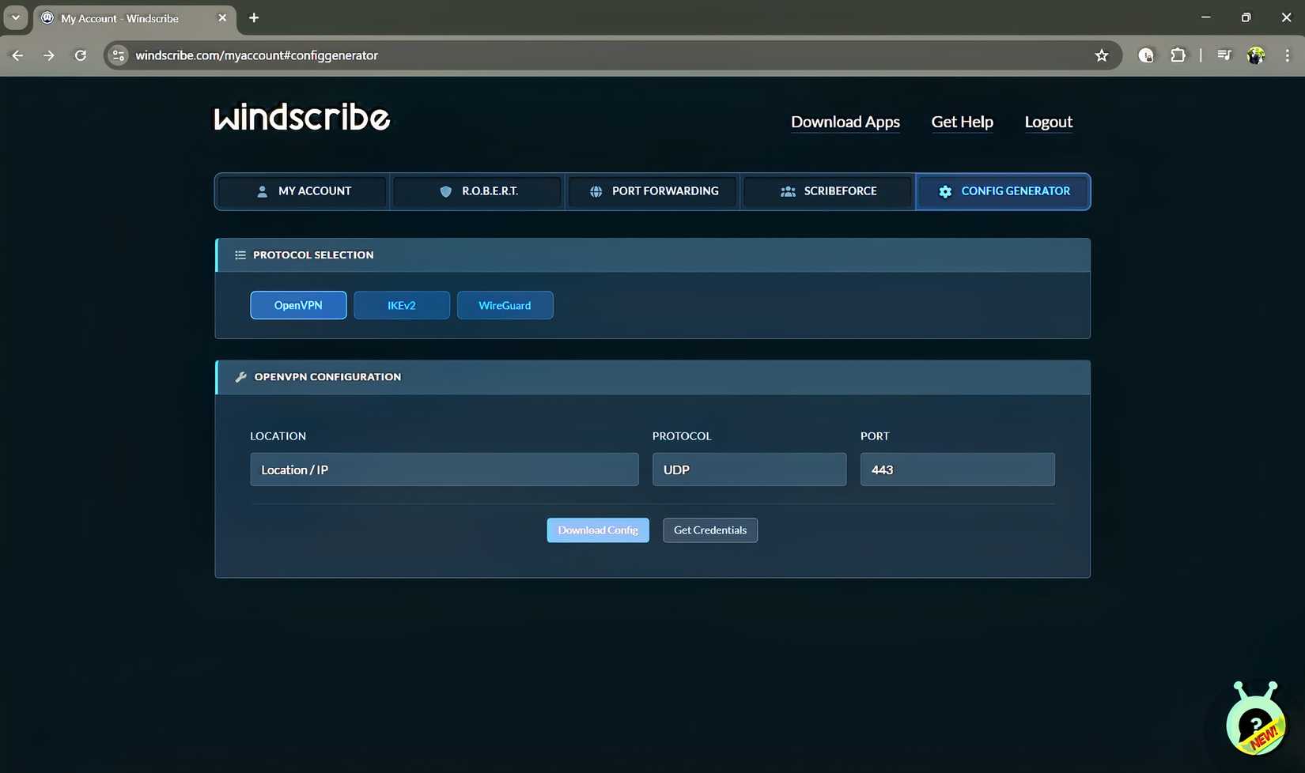The image size is (1305, 773).
Task: Click the Protocol Selection header
Action: tap(652, 255)
